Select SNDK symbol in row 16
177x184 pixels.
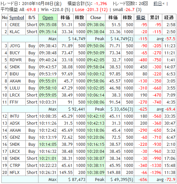pyautogui.click(x=15, y=144)
